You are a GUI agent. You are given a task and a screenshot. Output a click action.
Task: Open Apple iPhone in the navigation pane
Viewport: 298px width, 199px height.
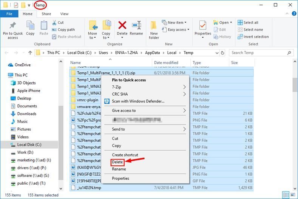pyautogui.click(x=25, y=91)
